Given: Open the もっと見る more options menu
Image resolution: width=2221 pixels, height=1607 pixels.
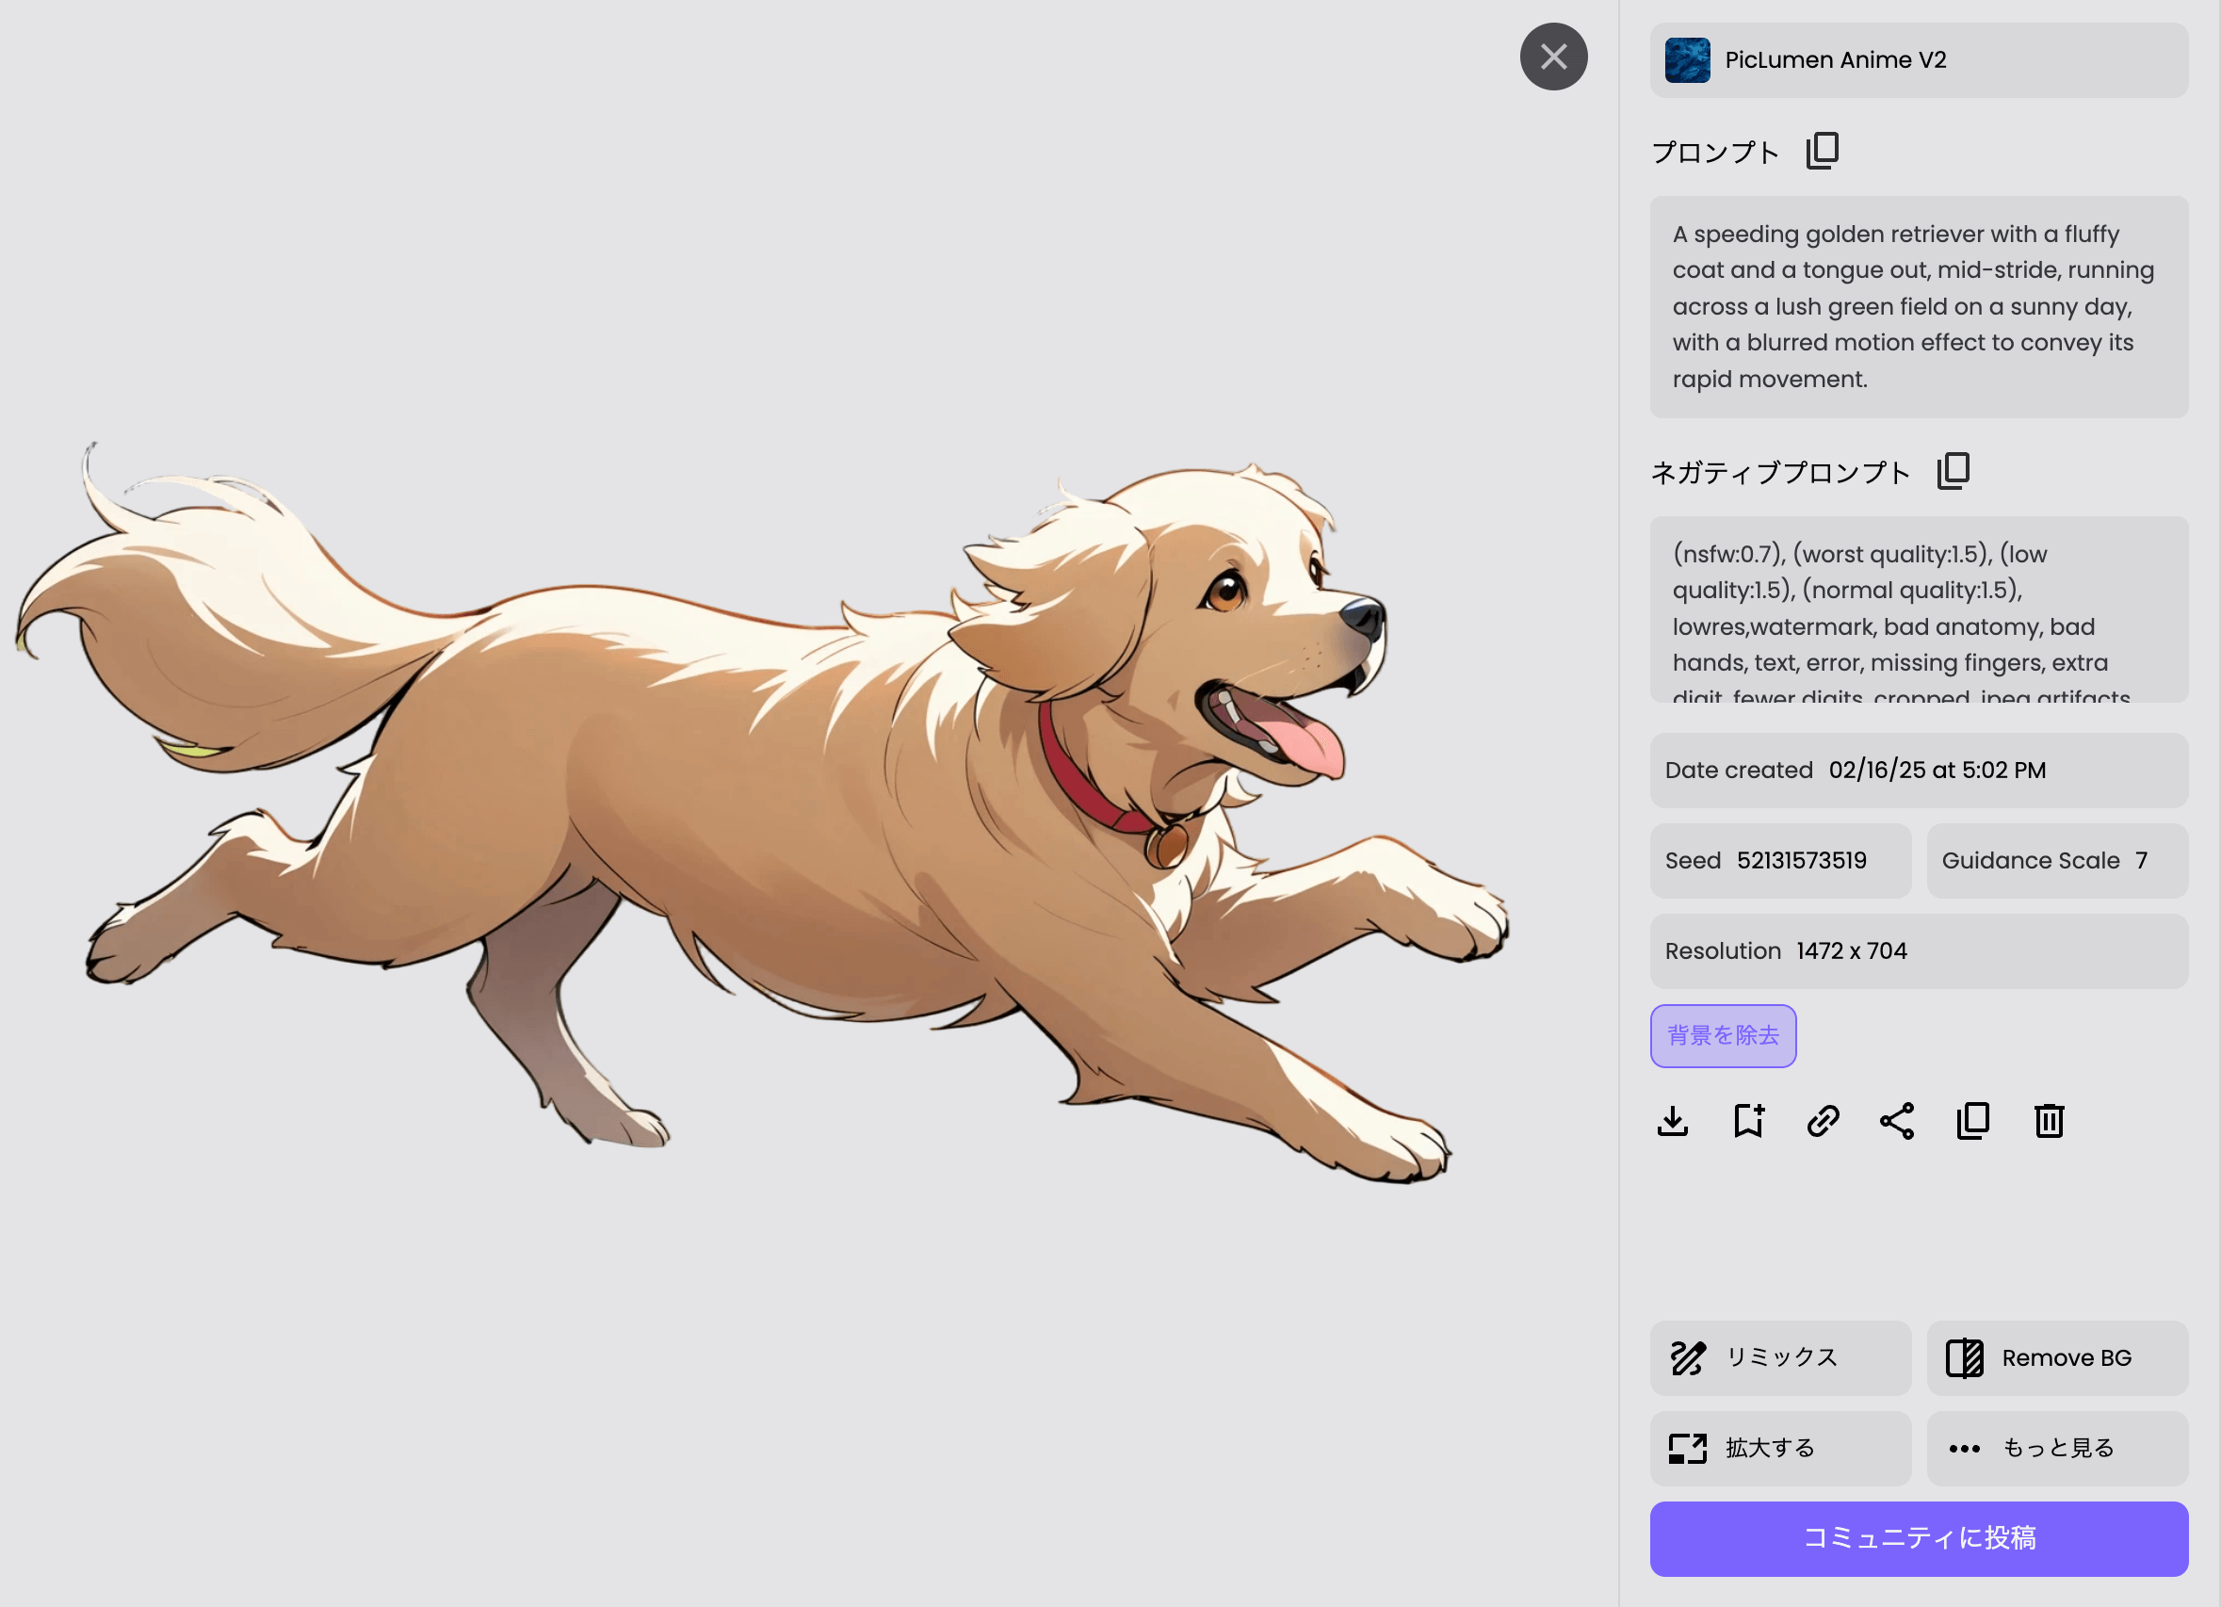Looking at the screenshot, I should pos(2056,1448).
